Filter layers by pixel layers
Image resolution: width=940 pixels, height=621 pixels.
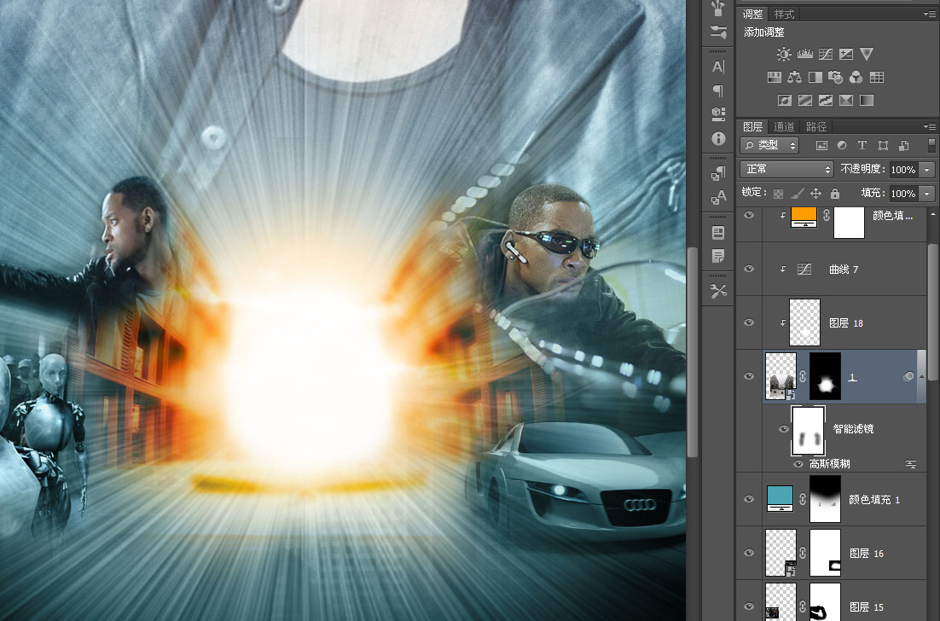pos(821,146)
